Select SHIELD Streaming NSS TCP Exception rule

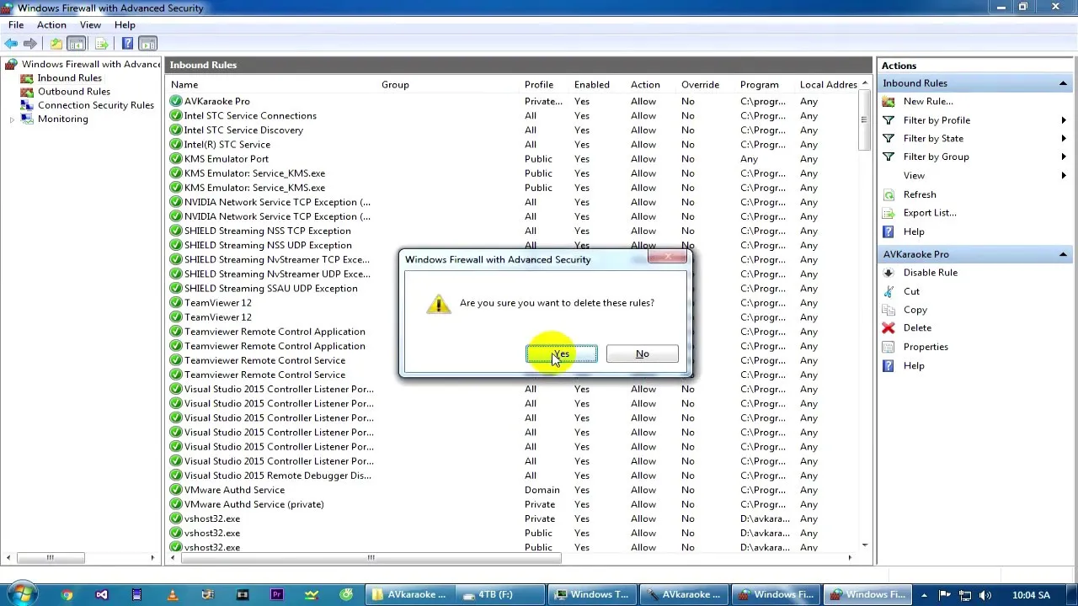pyautogui.click(x=267, y=231)
